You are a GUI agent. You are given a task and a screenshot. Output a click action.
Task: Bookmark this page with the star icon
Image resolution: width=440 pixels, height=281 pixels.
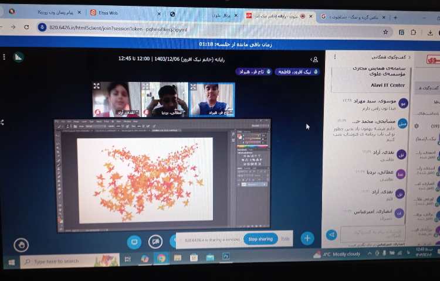click(x=385, y=32)
